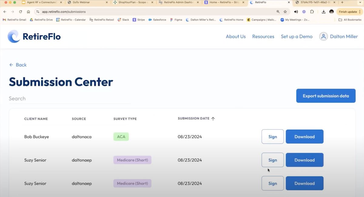Image resolution: width=364 pixels, height=197 pixels.
Task: Open the Figma bookmark
Action: click(x=176, y=20)
